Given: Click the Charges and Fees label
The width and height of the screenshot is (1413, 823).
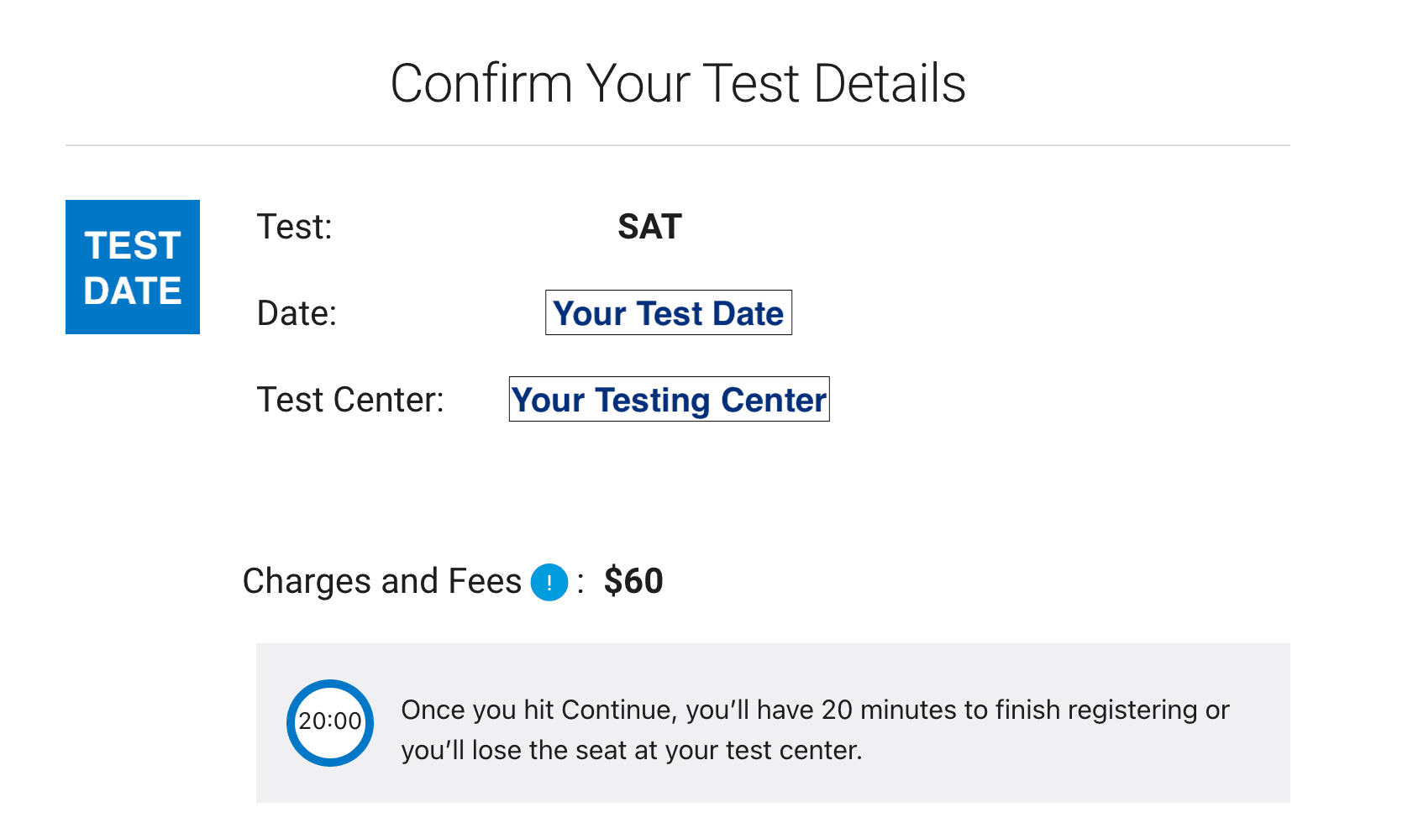Looking at the screenshot, I should point(382,581).
